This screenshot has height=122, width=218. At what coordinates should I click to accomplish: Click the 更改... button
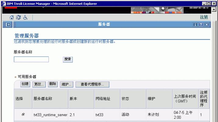coord(39,84)
